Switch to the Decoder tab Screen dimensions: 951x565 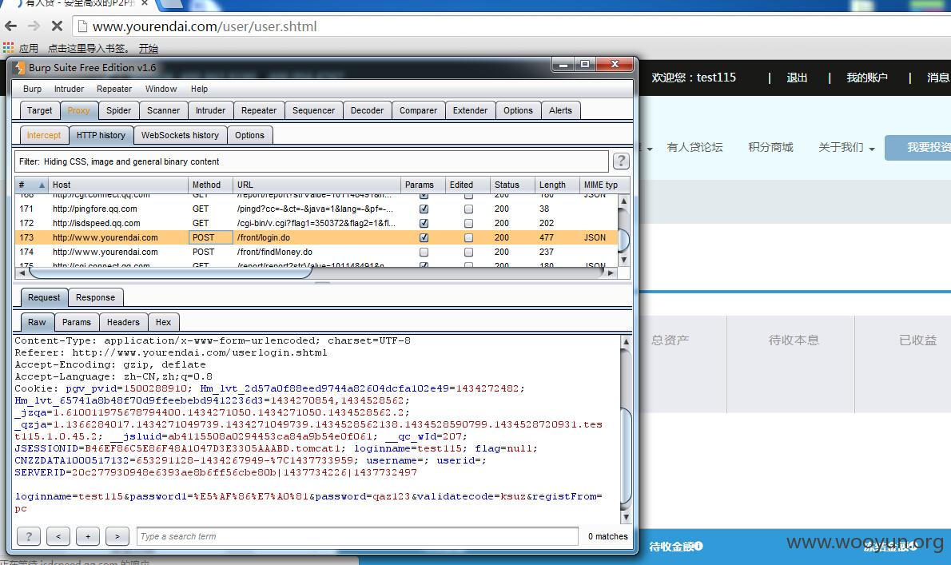coord(367,110)
